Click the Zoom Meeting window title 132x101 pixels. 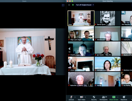(107, 1)
